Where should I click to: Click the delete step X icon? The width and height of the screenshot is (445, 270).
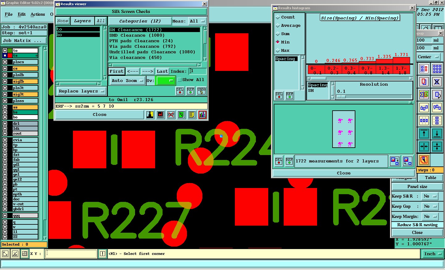437,82
